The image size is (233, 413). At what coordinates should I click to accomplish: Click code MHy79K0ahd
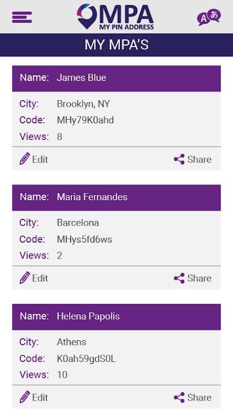(x=85, y=120)
